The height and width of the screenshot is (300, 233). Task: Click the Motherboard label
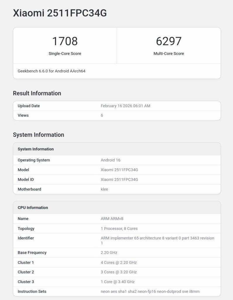coord(30,189)
